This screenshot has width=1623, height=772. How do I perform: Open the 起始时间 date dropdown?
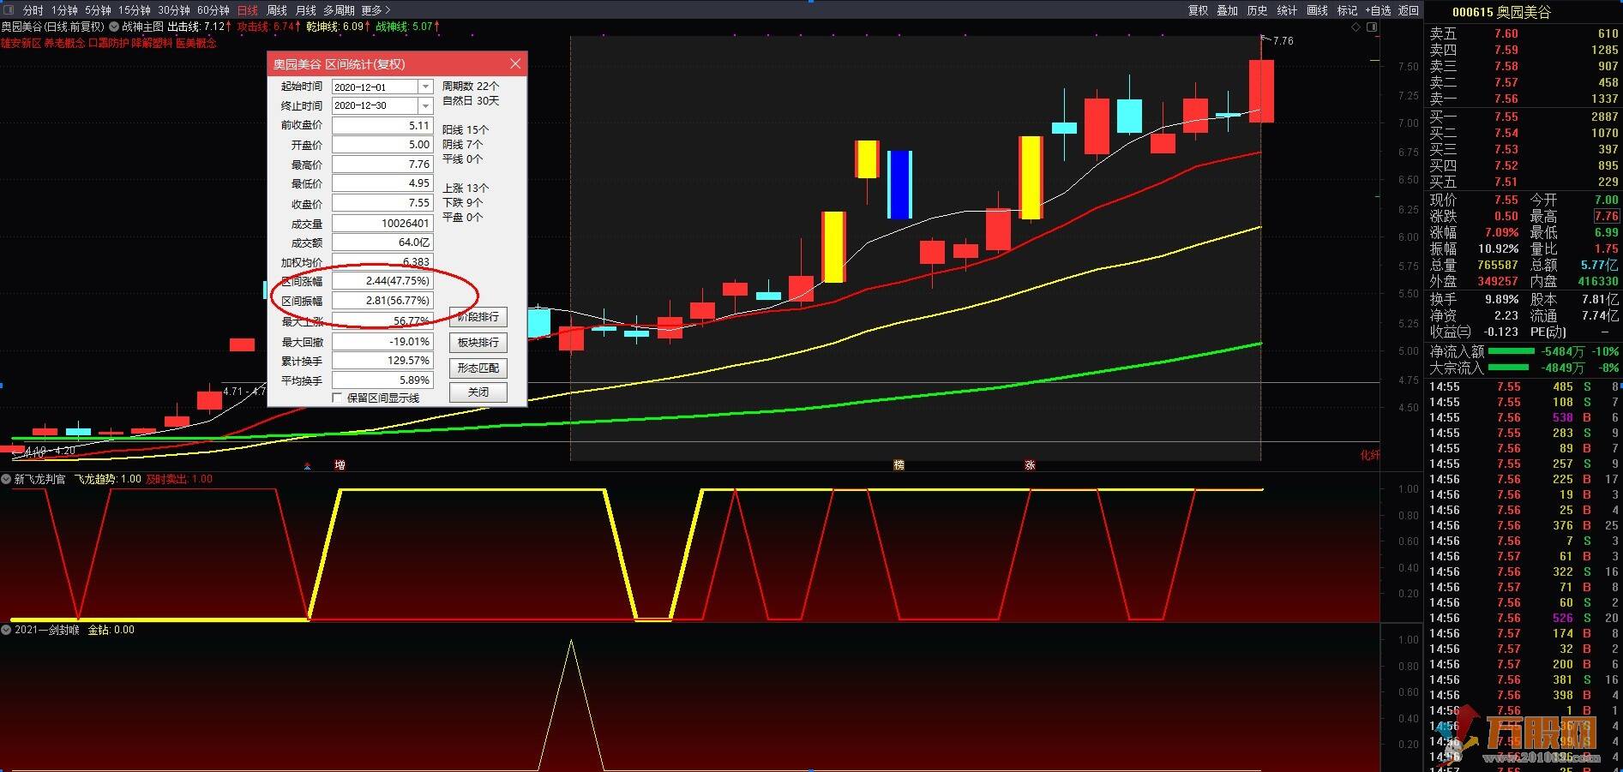[x=425, y=87]
